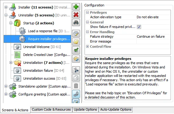This screenshot has height=114, width=174.
Task: Open Action elevation type value Do not elevate
Action: click(154, 17)
